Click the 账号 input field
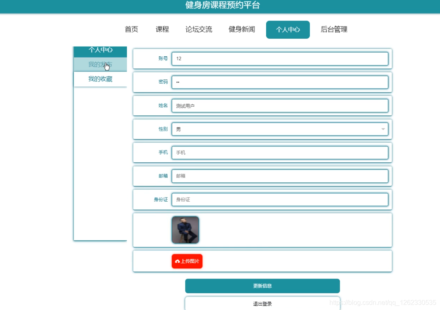440x310 pixels. click(280, 59)
